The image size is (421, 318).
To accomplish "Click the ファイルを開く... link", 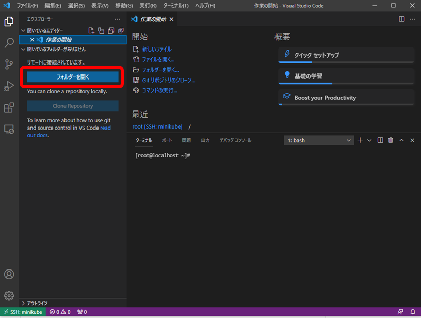I will pos(158,60).
